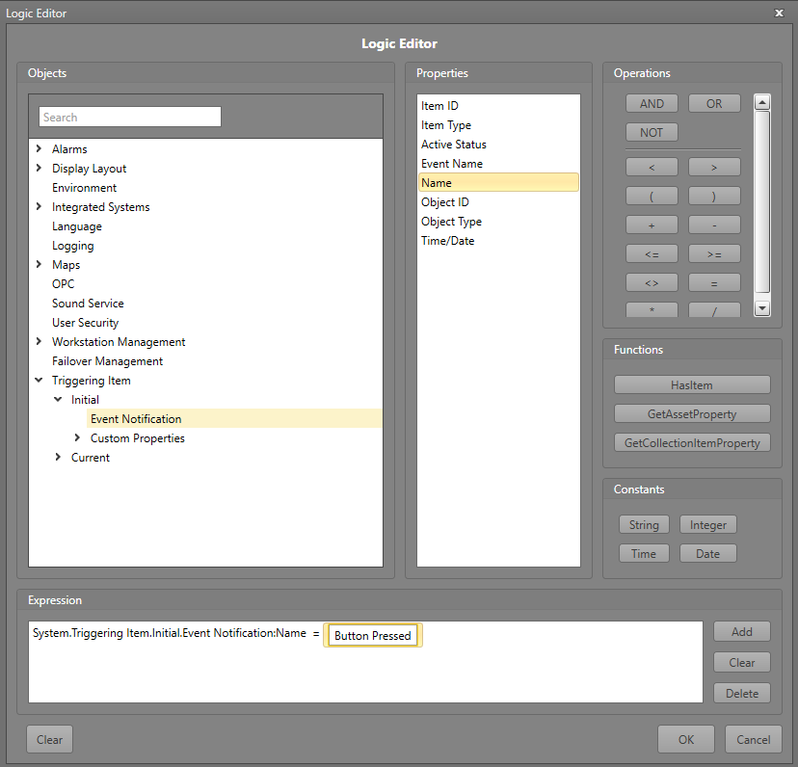Click the Operations panel scrollbar down arrow
This screenshot has width=798, height=767.
(x=762, y=306)
